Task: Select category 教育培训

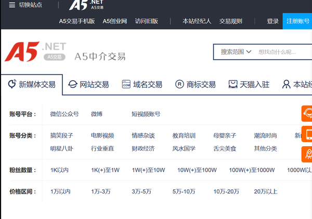Action: pyautogui.click(x=184, y=136)
